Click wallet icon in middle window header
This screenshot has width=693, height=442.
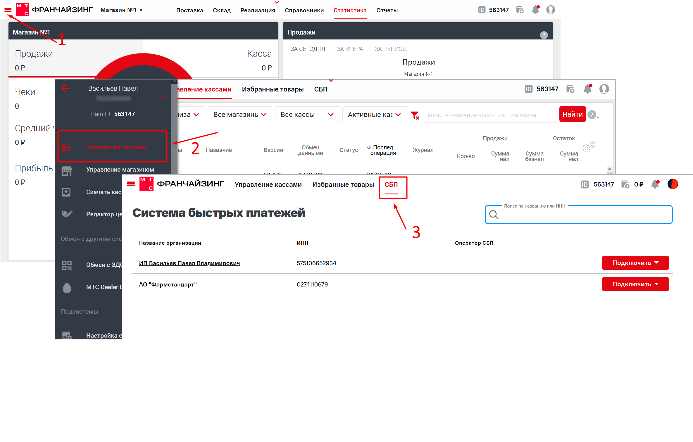click(570, 89)
